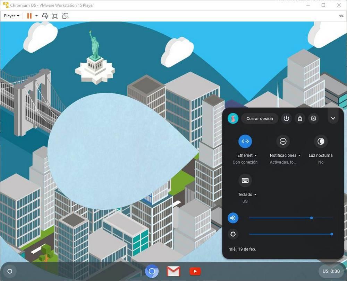347x281 pixels.
Task: Open settings with the gear icon
Action: pos(313,119)
